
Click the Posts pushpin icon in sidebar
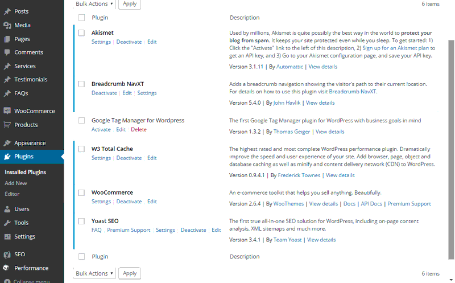click(7, 11)
